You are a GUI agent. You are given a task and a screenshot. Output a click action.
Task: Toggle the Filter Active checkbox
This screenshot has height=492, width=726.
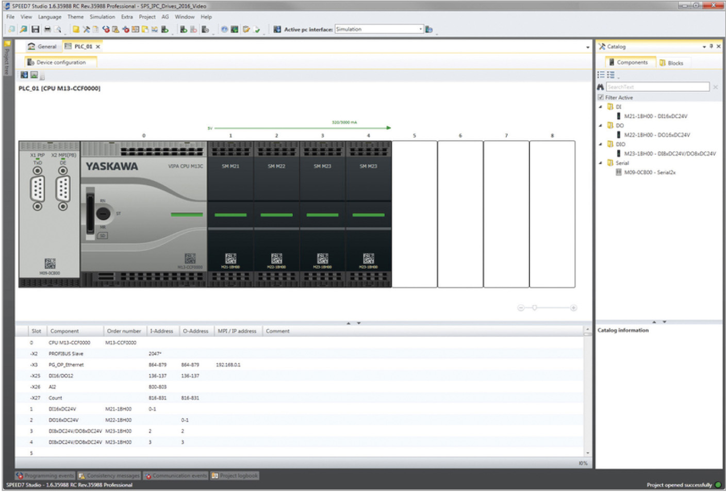[x=601, y=97]
